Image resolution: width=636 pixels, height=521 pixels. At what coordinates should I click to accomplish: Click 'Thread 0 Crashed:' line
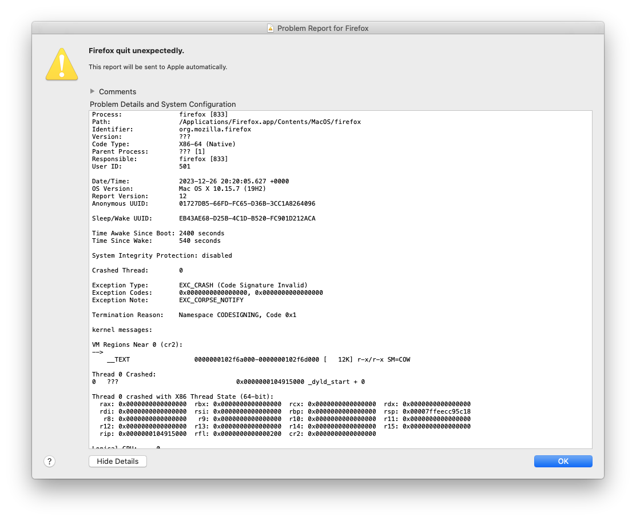tap(124, 374)
